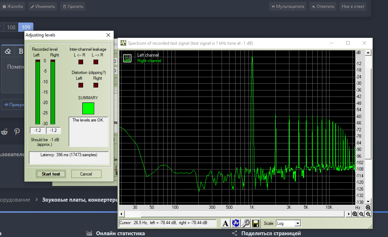Click the Cursor: 26.5 Hz status readout
The image size is (388, 237).
point(167,223)
